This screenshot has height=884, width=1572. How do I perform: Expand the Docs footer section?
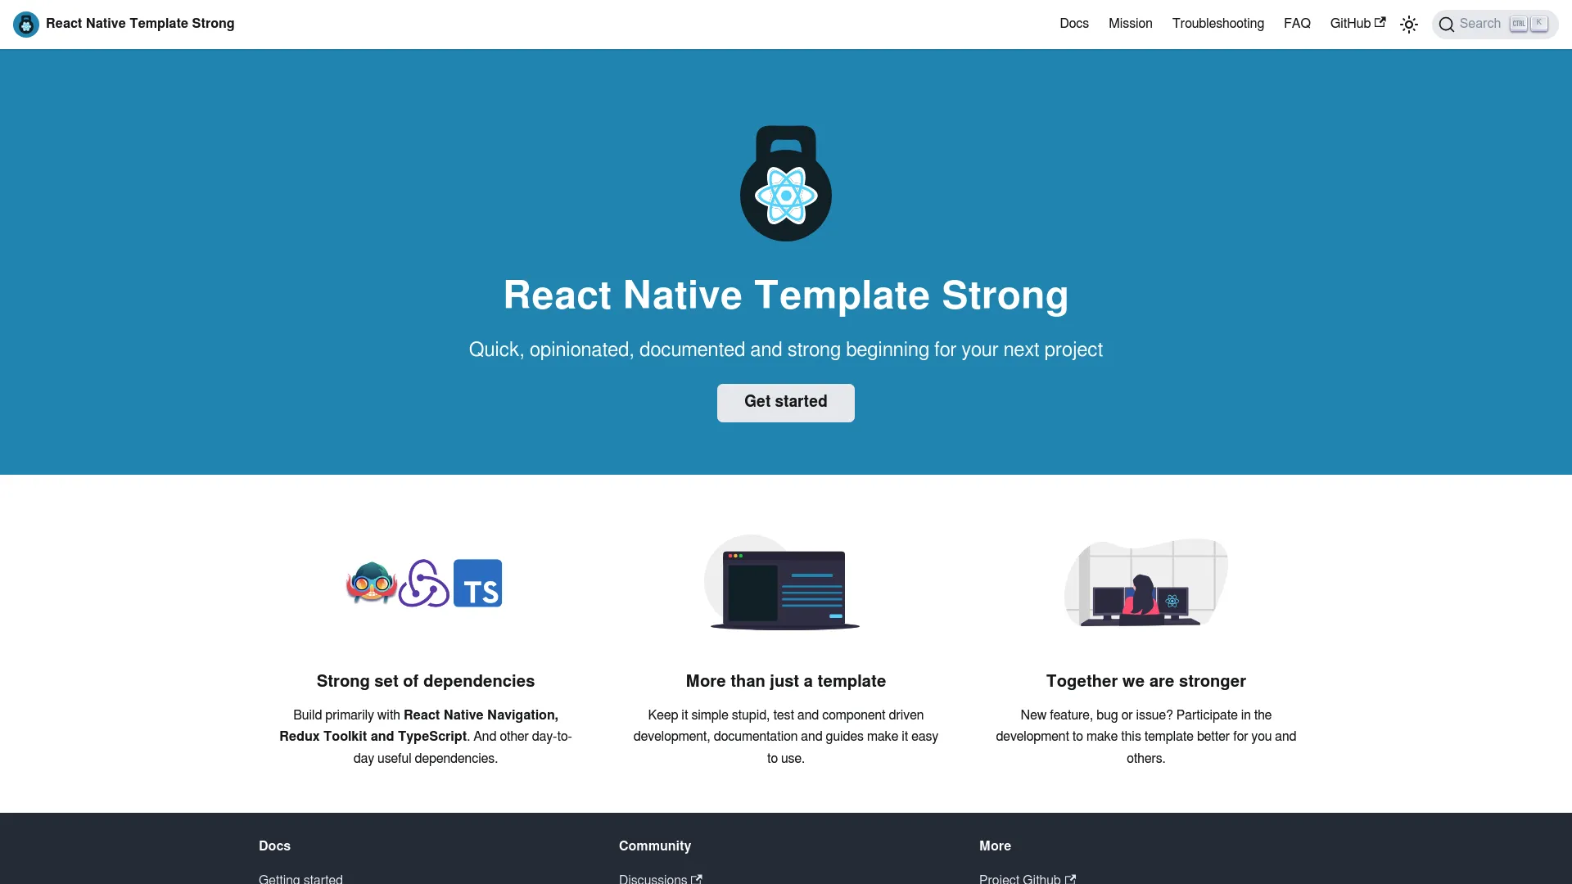click(274, 846)
